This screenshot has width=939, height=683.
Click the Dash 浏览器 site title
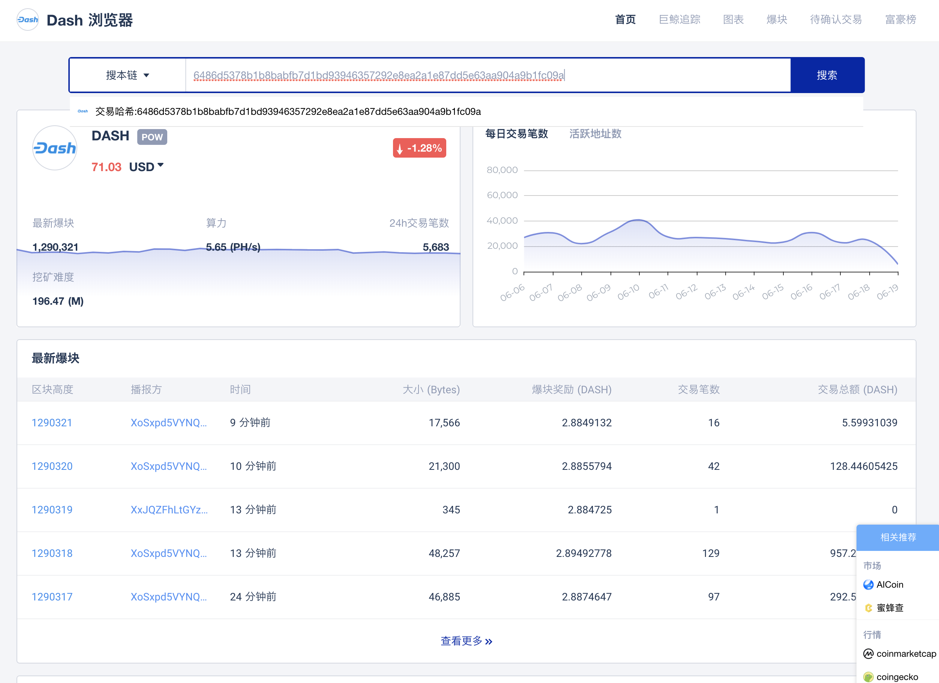(89, 20)
